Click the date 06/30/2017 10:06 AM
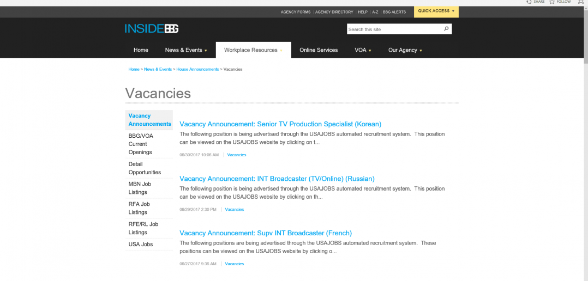The height and width of the screenshot is (281, 588). pyautogui.click(x=199, y=155)
